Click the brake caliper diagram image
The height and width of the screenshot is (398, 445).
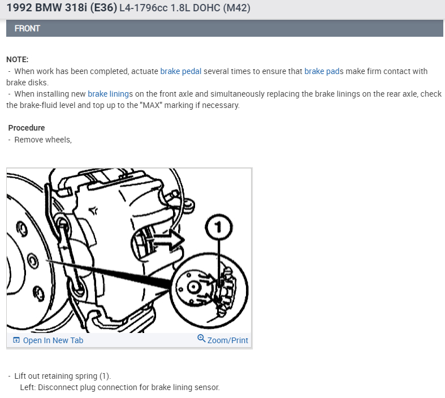pos(129,250)
